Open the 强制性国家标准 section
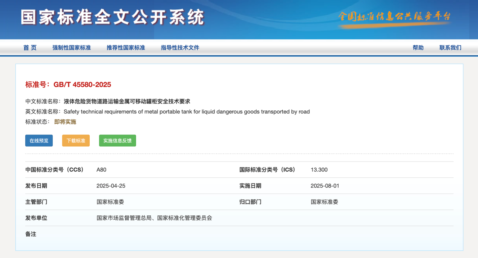This screenshot has width=478, height=258. click(x=72, y=48)
